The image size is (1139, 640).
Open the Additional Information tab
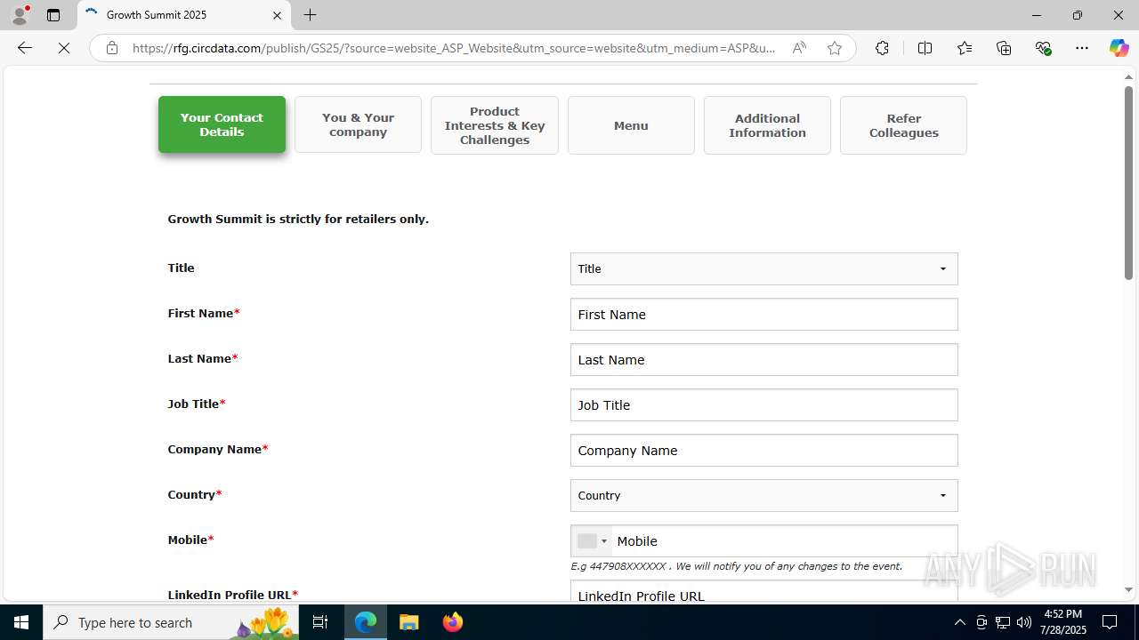pyautogui.click(x=767, y=125)
